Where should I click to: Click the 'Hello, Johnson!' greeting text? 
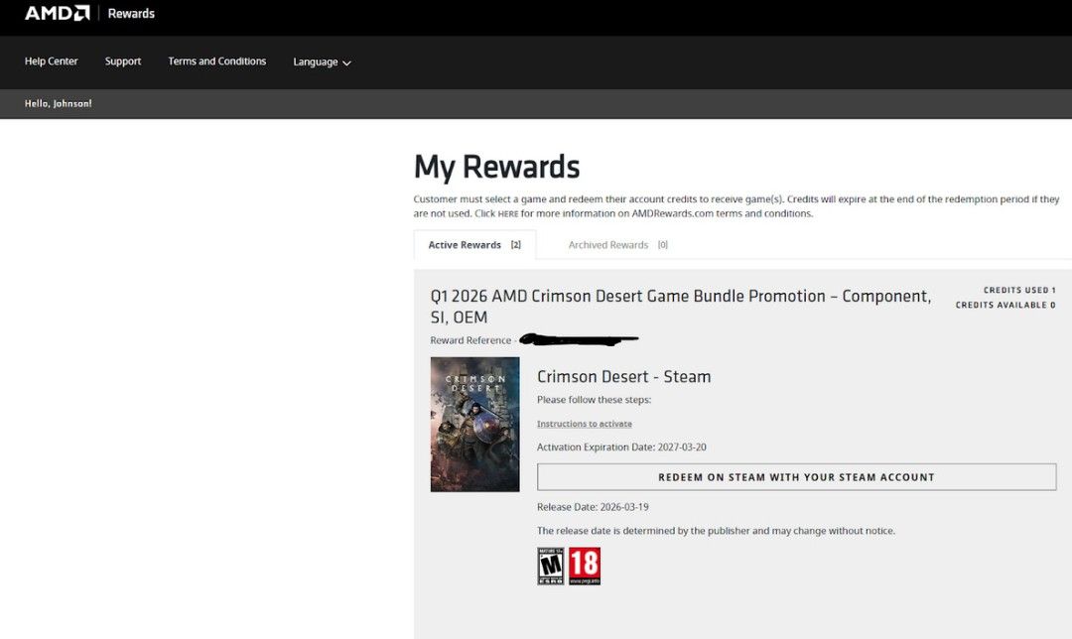point(59,104)
